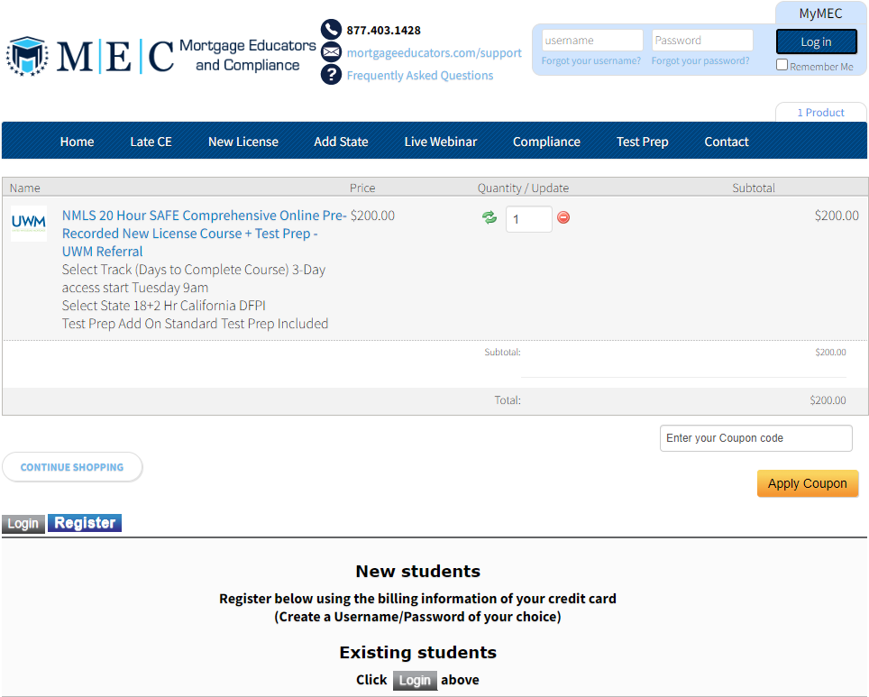Click the inline Login button under Existing students
This screenshot has width=869, height=697.
[x=415, y=681]
